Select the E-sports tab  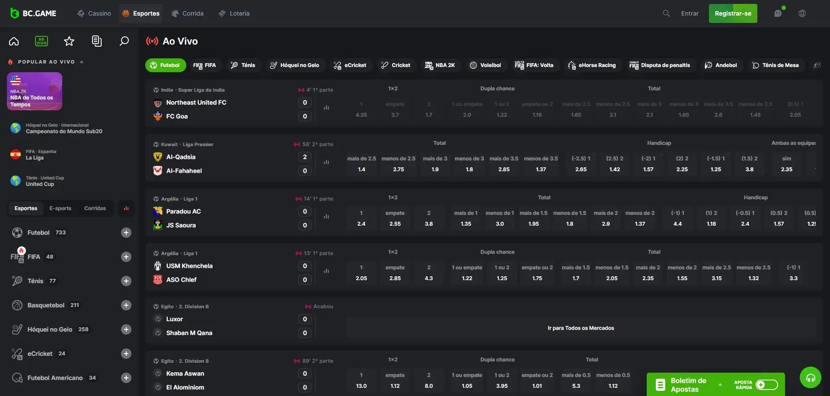60,208
